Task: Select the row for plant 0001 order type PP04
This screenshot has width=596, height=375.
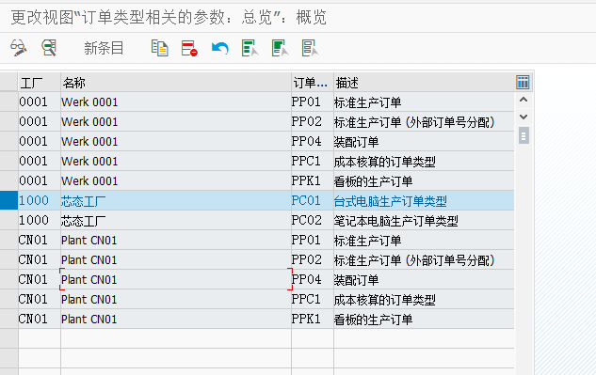Action: click(8, 141)
